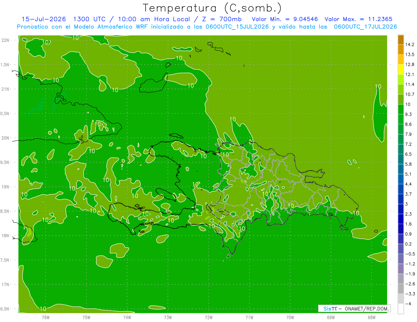Viewport: 417px width, 322px height.
Task: Click the '12.1' legend value
Action: point(410,74)
